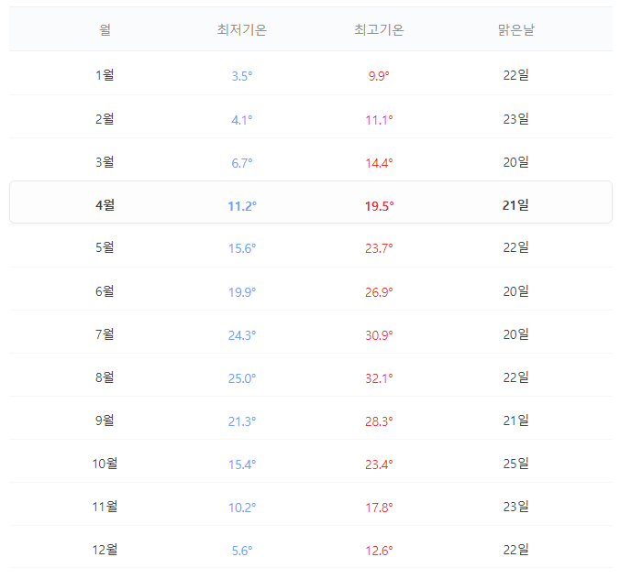Pick the 26.9° high temperature cell
This screenshot has width=620, height=579.
pos(379,292)
